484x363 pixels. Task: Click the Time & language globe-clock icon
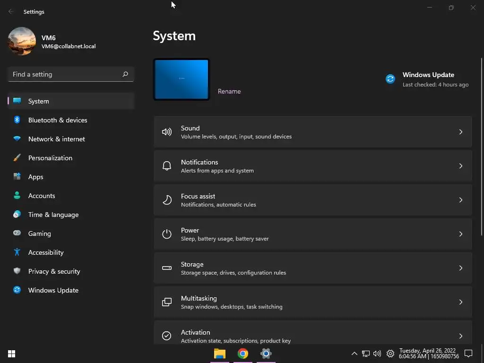point(17,214)
